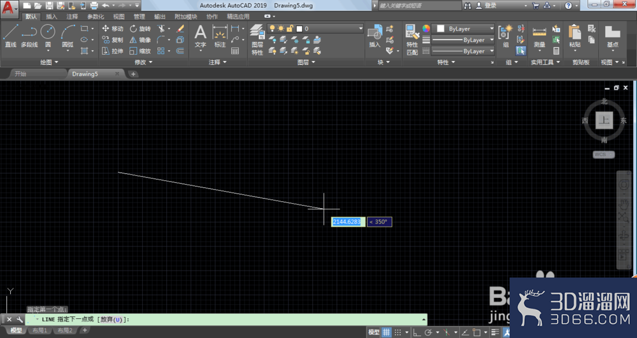Viewport: 637px width, 338px height.
Task: Click the Quick Calculator icon
Action: click(556, 51)
